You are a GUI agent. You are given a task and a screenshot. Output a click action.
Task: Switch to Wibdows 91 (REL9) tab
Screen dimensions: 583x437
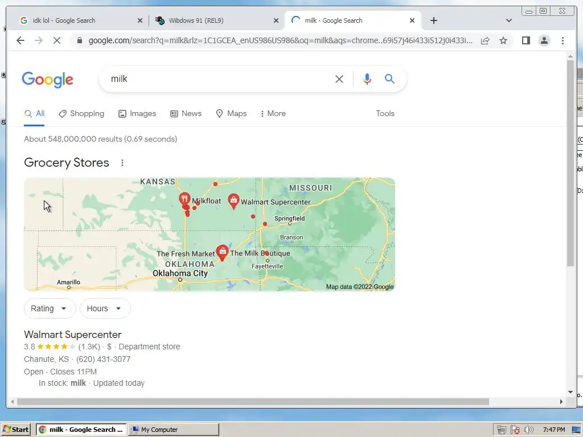pyautogui.click(x=196, y=20)
